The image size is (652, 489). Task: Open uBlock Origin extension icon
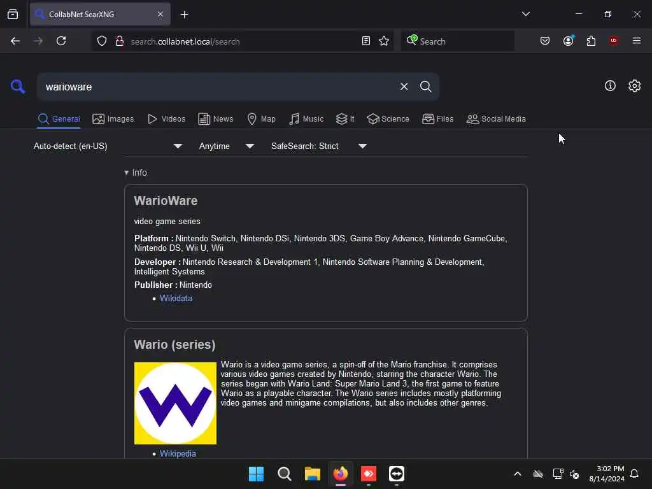pos(614,41)
